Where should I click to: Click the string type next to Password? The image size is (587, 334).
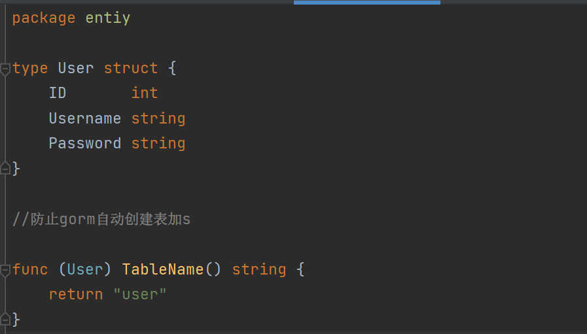(x=158, y=144)
